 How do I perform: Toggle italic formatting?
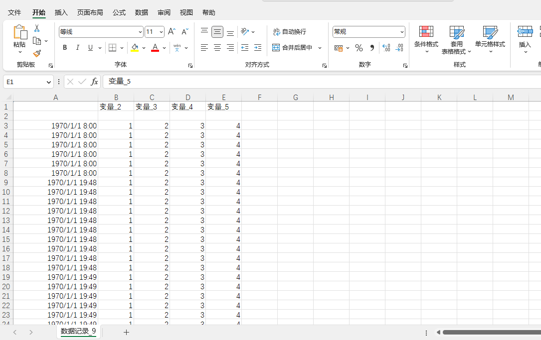pyautogui.click(x=78, y=47)
